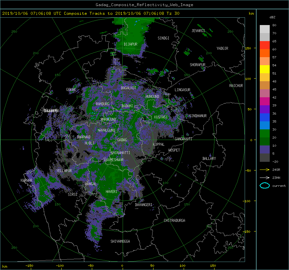Click the SINDHANUR city label
The image size is (289, 270).
coord(198,116)
